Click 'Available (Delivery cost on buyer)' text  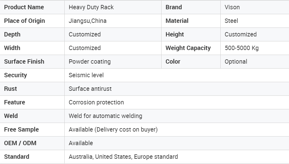coord(113,130)
